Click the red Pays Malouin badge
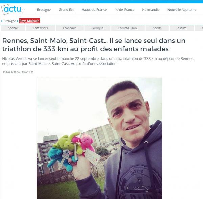The width and height of the screenshot is (203, 199). (29, 21)
